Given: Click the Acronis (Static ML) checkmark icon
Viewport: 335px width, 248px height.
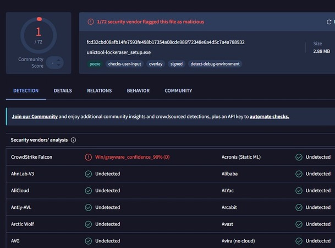Looking at the screenshot, I should click(299, 157).
